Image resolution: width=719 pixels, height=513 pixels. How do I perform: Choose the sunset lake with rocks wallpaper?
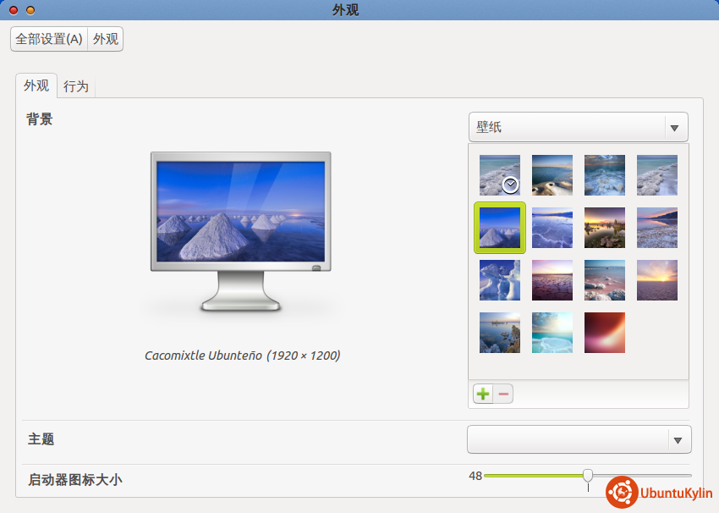[605, 228]
